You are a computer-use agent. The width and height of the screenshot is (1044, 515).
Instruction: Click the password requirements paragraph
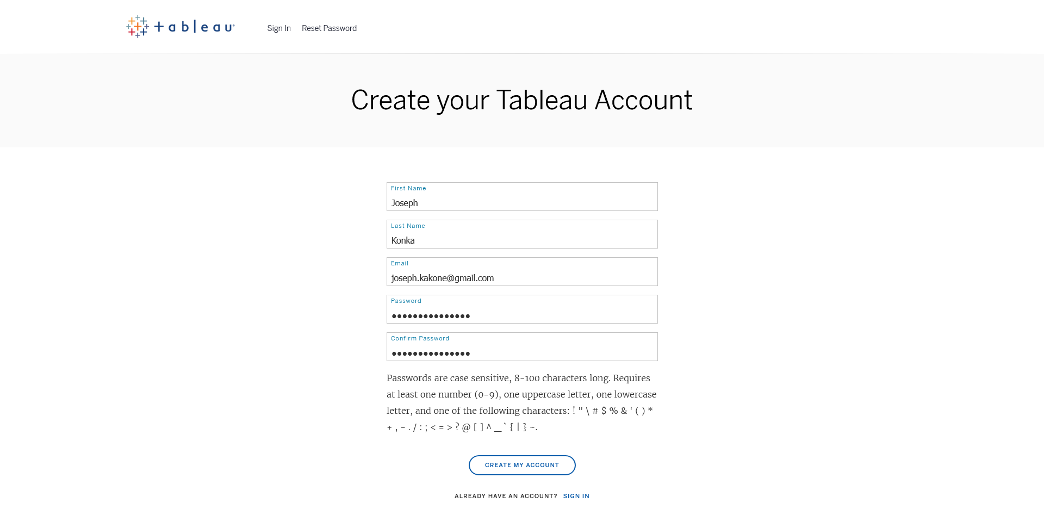point(522,402)
